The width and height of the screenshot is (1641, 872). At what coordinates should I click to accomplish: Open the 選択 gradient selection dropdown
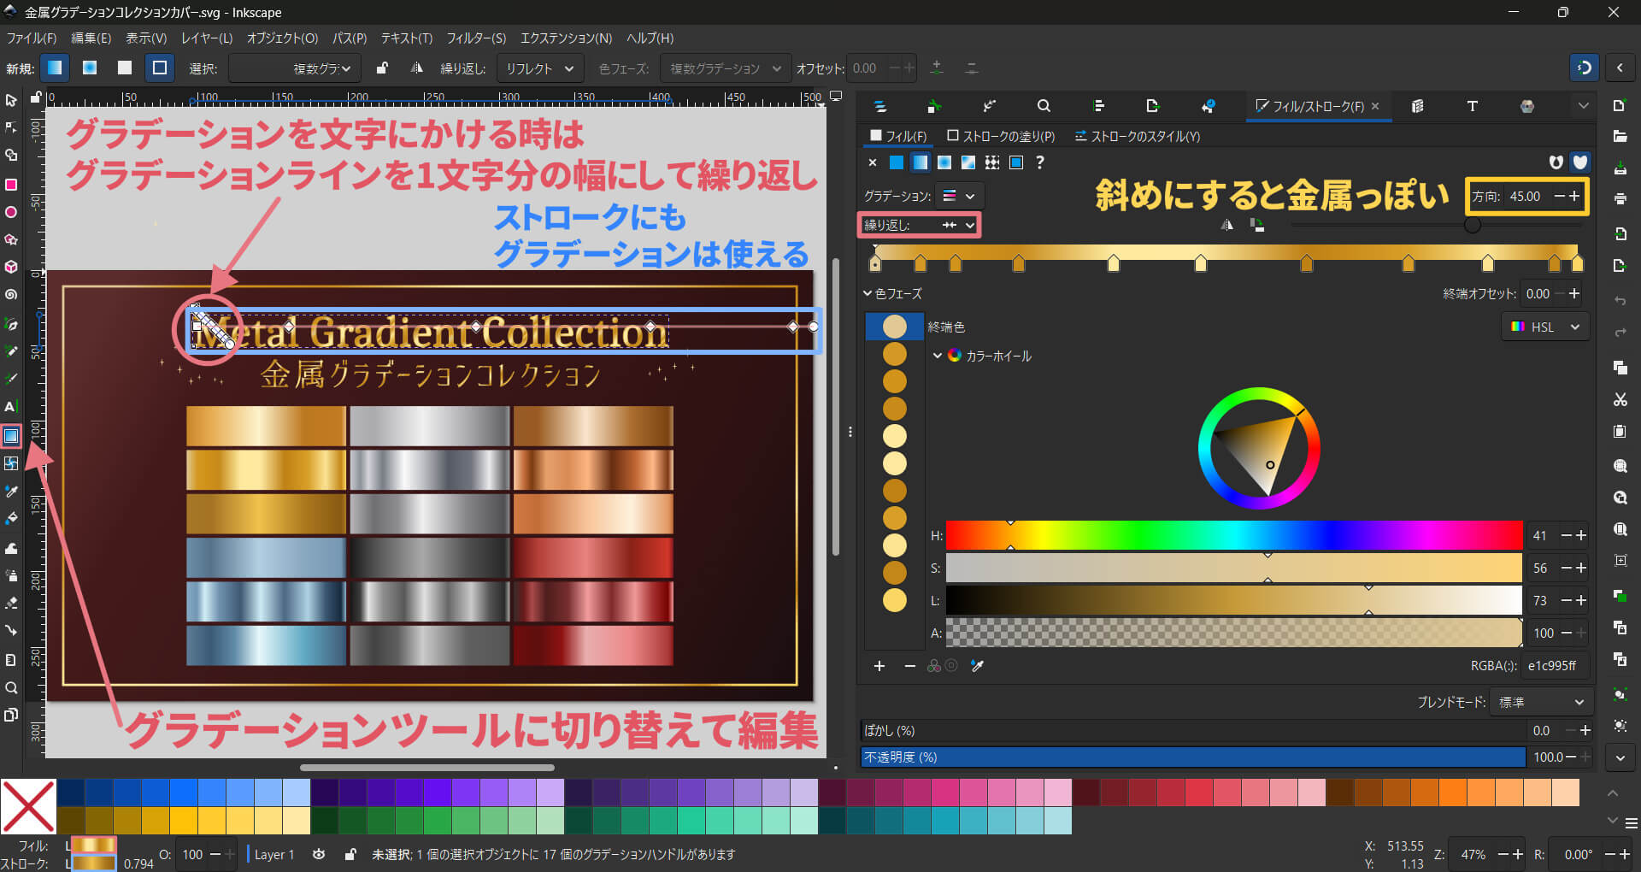pyautogui.click(x=295, y=68)
